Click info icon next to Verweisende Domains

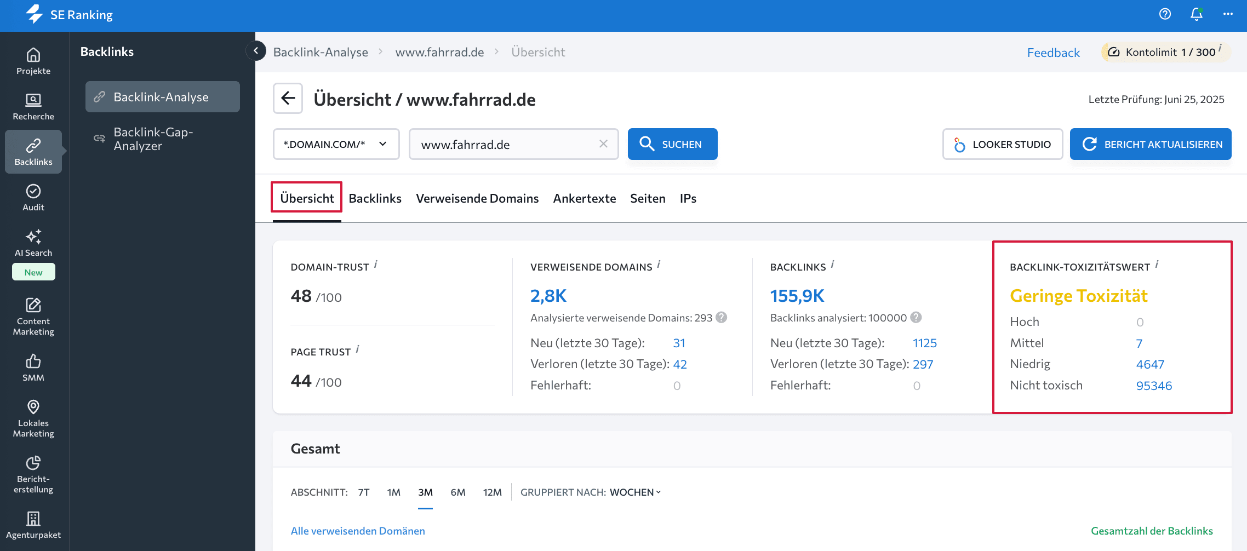[659, 265]
